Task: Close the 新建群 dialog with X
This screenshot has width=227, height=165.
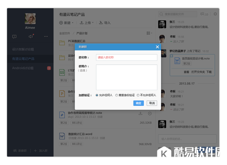Action: tap(157, 47)
